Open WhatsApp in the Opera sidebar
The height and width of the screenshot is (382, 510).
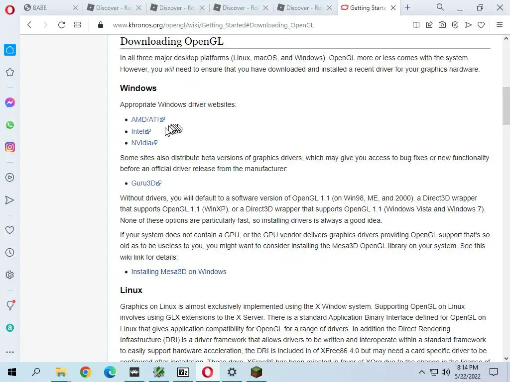click(10, 125)
